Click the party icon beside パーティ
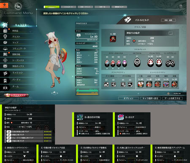 (x=5, y=80)
